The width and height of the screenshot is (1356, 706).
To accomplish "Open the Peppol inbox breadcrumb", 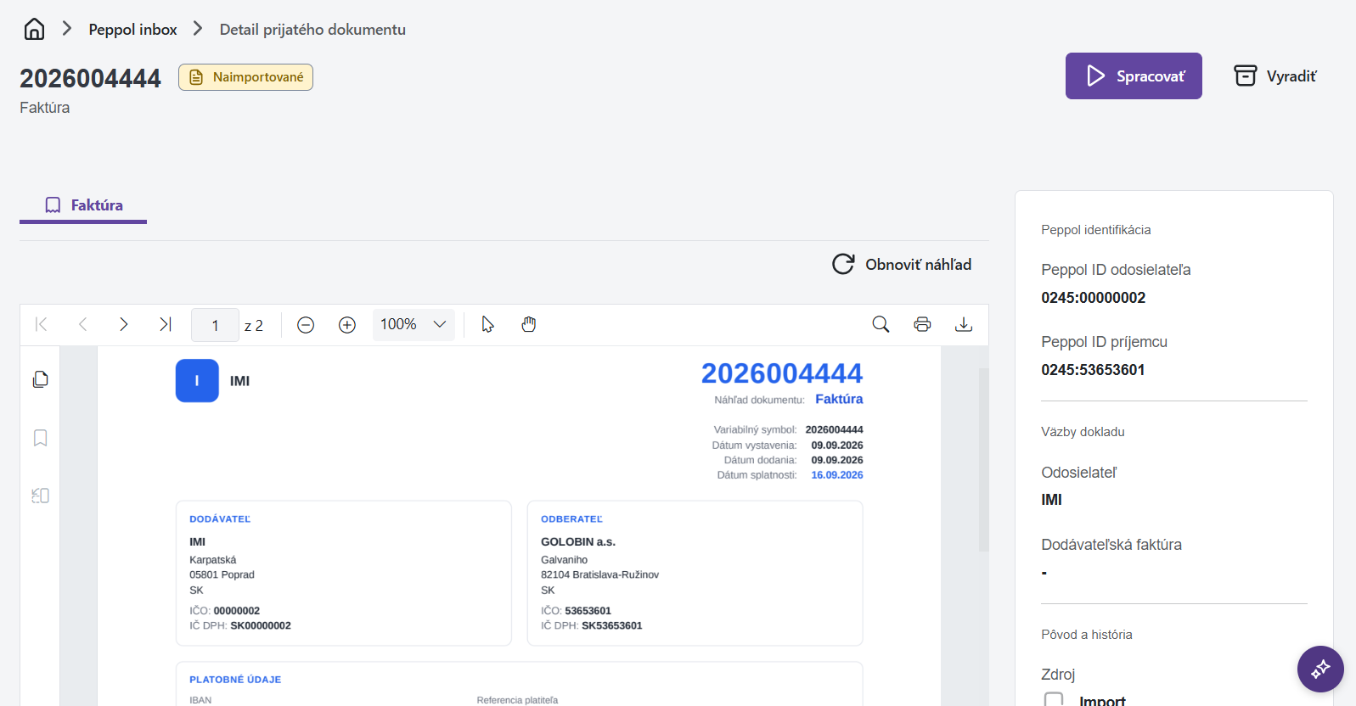I will 132,30.
